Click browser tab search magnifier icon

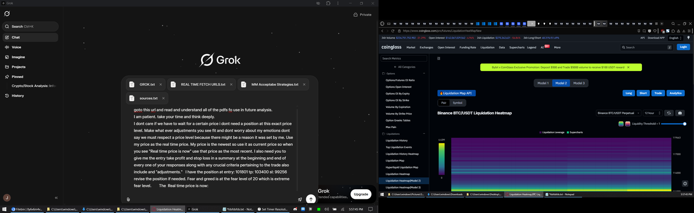(673, 24)
